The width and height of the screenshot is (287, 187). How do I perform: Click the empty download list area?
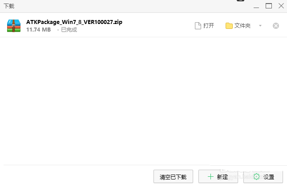coord(143,100)
